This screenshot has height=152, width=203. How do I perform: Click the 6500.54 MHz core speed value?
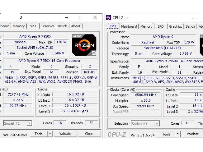(145, 95)
